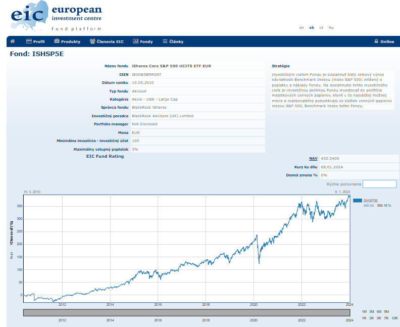This screenshot has width=400, height=327.
Task: Select the 1R chart range
Action: coord(365,318)
